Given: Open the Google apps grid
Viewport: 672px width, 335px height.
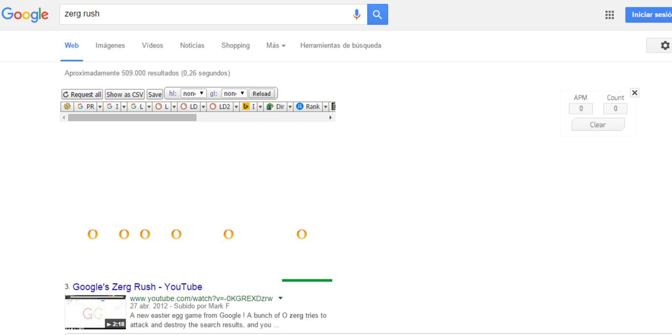Looking at the screenshot, I should (x=609, y=15).
